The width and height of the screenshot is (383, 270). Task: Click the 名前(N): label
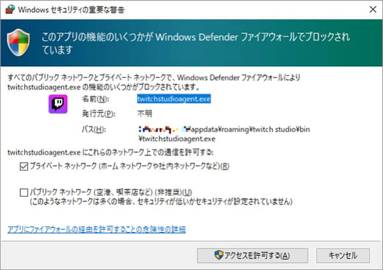tap(95, 99)
